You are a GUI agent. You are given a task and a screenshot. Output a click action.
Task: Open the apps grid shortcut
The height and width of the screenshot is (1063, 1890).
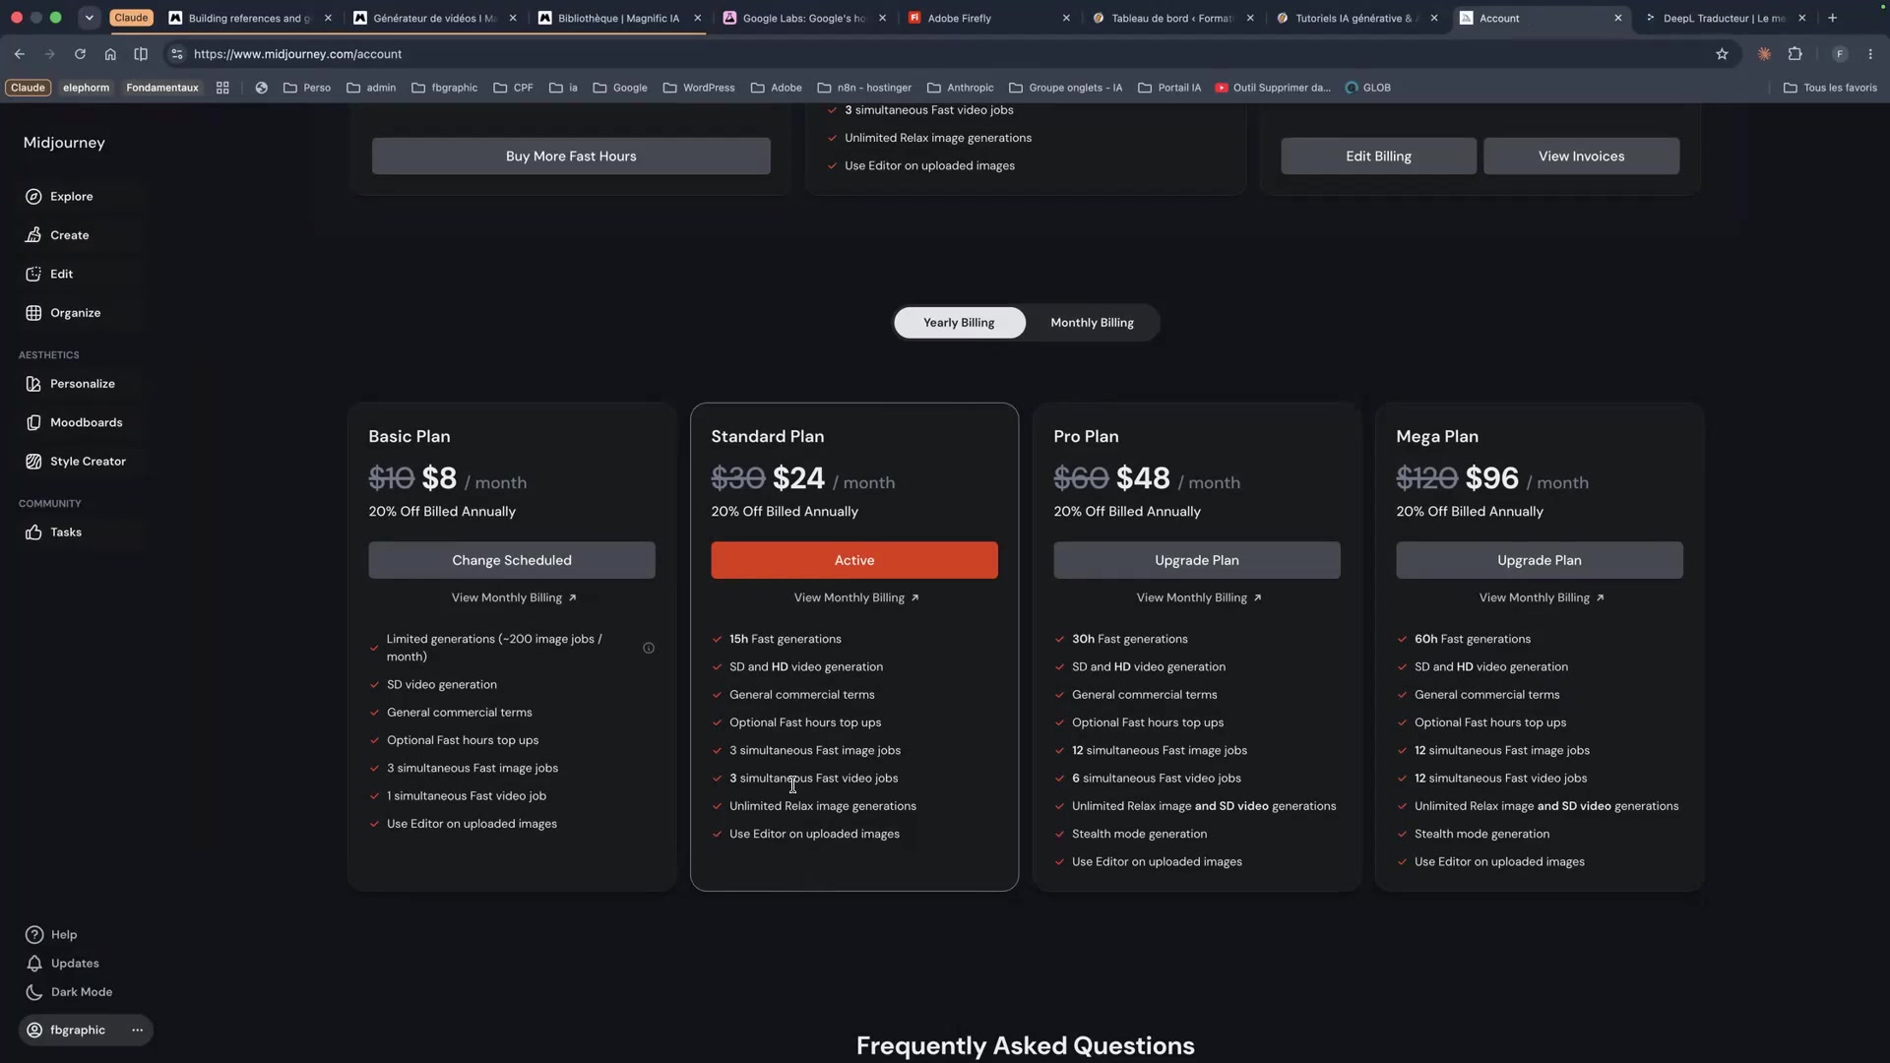click(222, 88)
